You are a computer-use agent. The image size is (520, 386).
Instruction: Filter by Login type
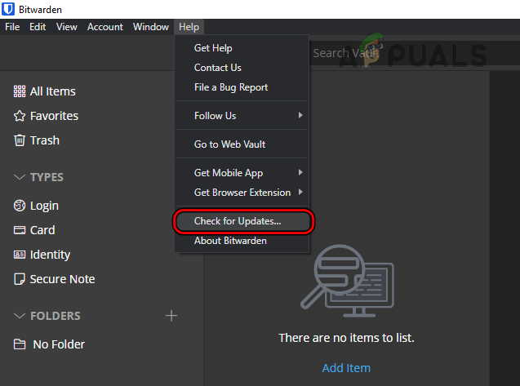44,206
